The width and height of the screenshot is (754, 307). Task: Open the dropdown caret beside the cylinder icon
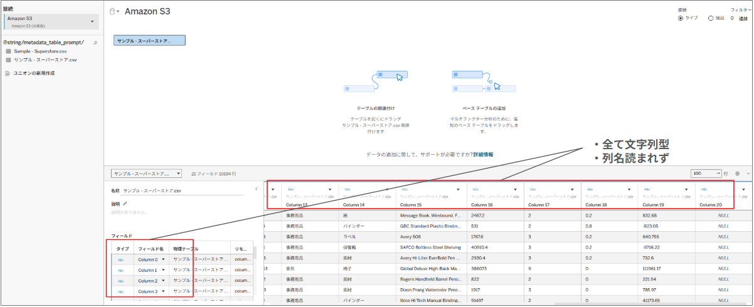point(118,12)
